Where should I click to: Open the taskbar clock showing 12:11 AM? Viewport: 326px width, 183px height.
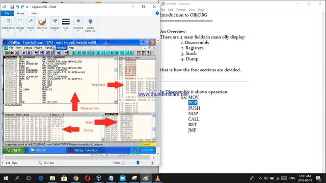[306, 178]
